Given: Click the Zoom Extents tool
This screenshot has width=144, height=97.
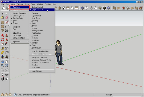Looking at the screenshot, I should tap(7, 66).
